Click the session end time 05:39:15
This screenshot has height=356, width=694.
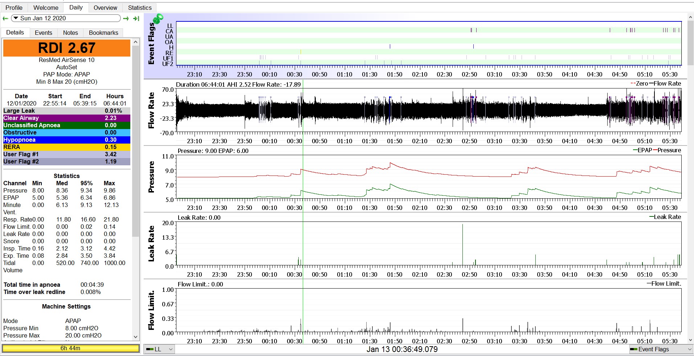85,103
